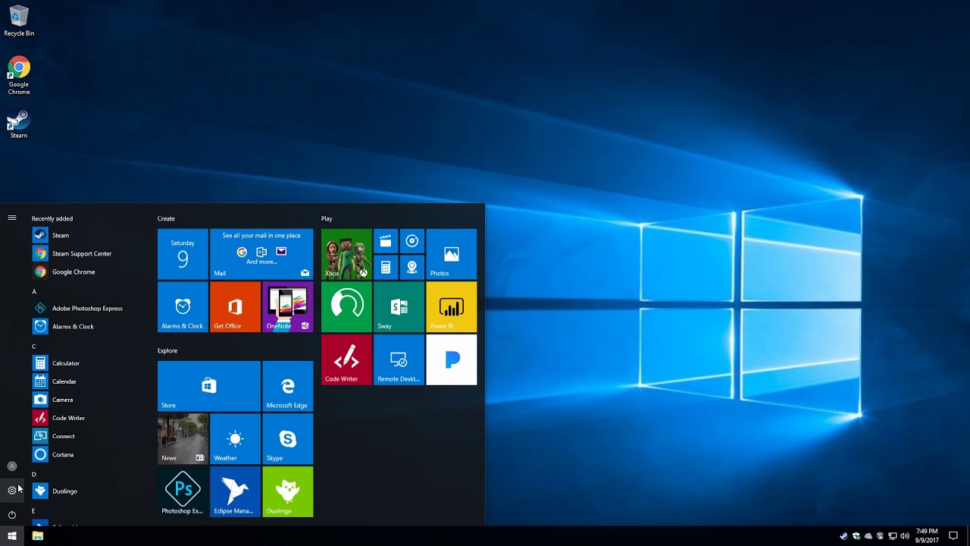Click the Play tile group header
The width and height of the screenshot is (970, 546).
pos(327,218)
